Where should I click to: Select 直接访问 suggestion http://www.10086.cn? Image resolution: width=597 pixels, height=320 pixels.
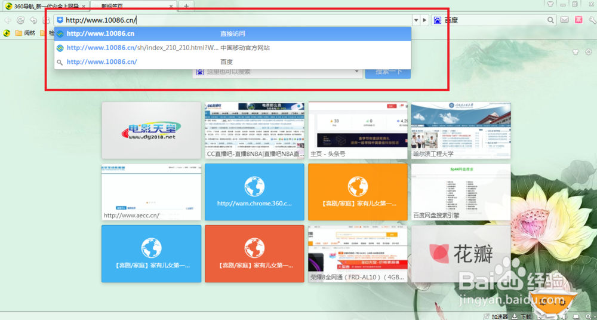pyautogui.click(x=233, y=33)
